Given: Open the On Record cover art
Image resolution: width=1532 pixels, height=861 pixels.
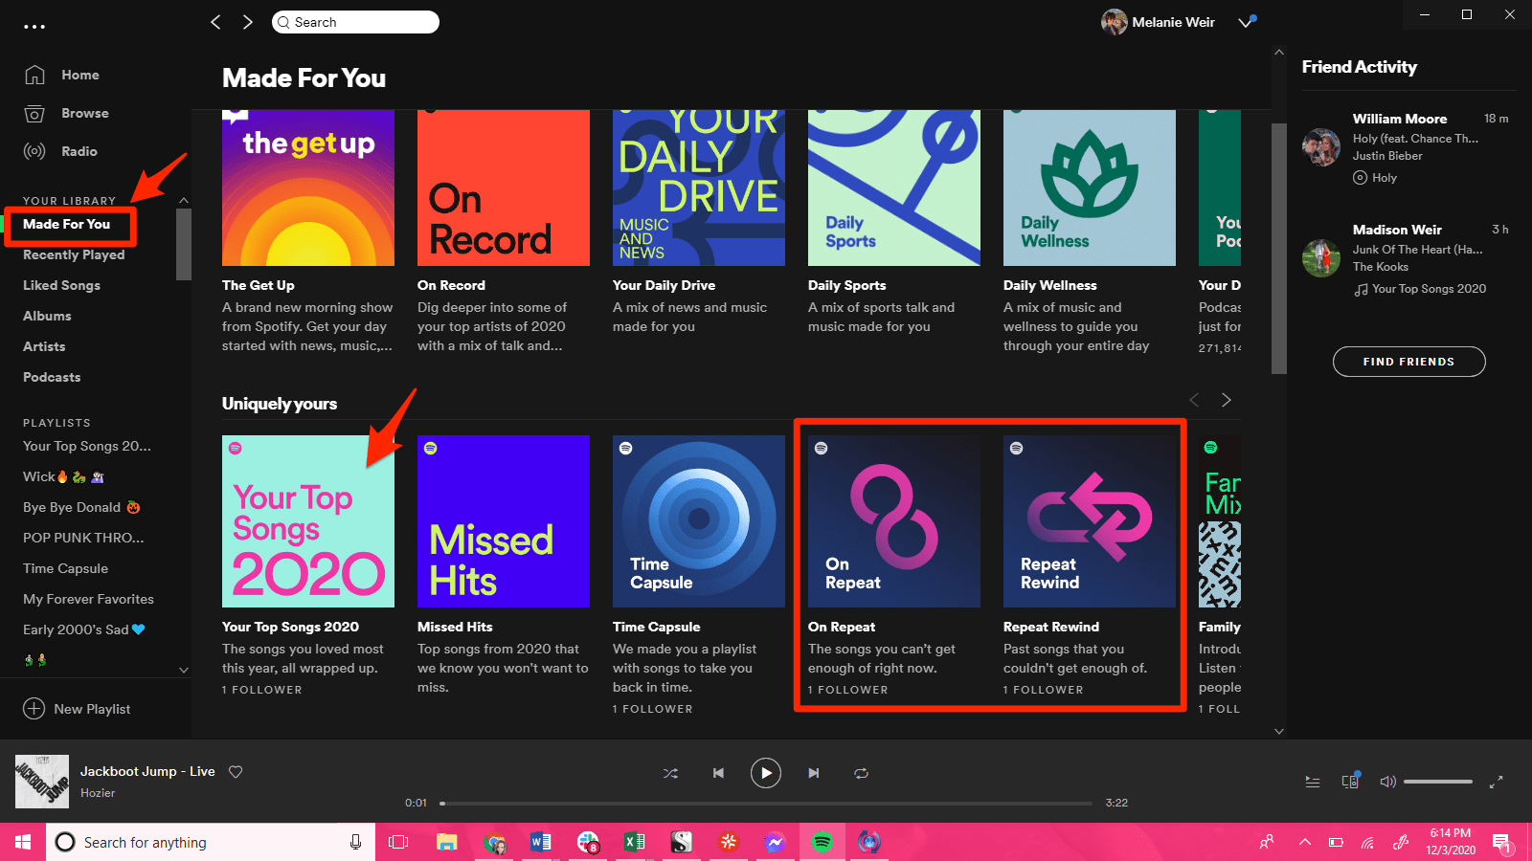Looking at the screenshot, I should (504, 188).
